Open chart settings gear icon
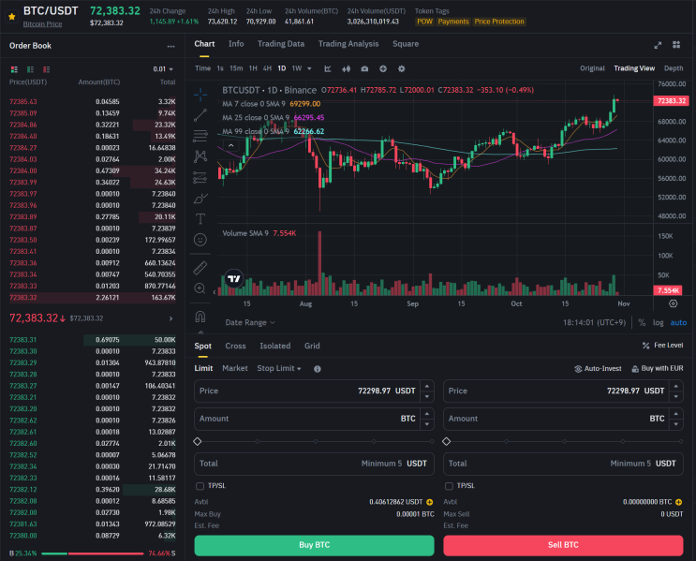 (402, 68)
